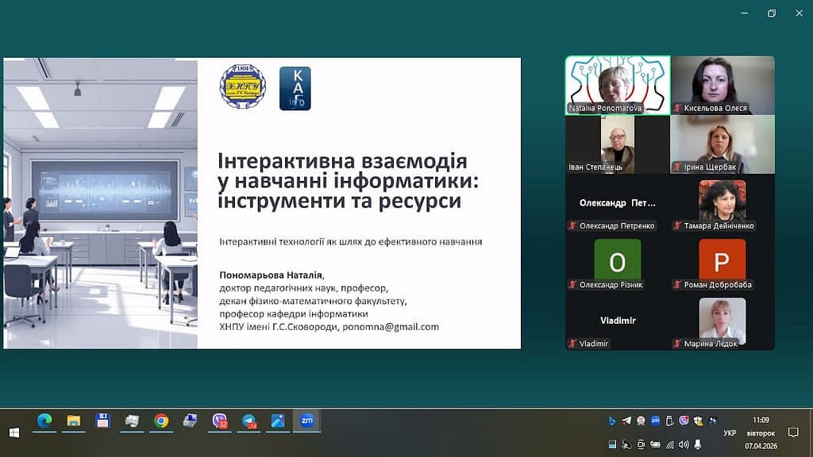The height and width of the screenshot is (457, 813).
Task: Open the notification action center
Action: coord(793,432)
